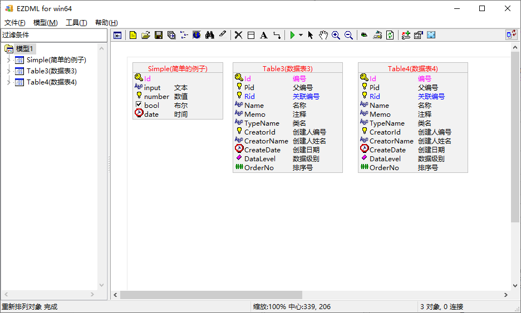Zoom in with the magnifier plus icon
The height and width of the screenshot is (313, 521).
pos(336,35)
